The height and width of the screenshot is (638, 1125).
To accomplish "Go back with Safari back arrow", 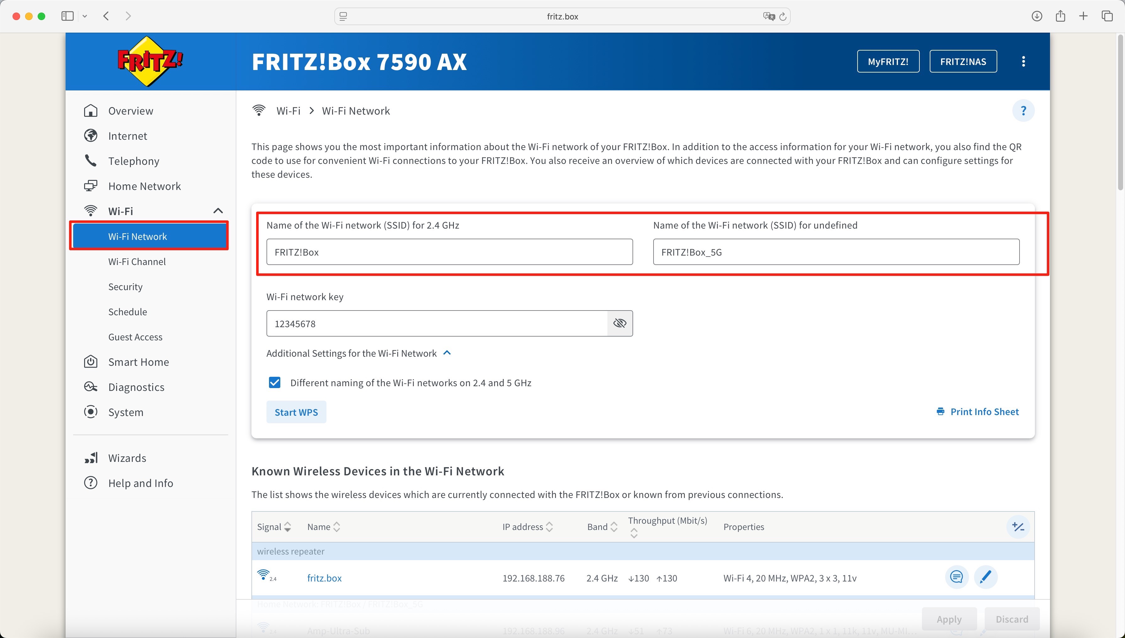I will [106, 16].
